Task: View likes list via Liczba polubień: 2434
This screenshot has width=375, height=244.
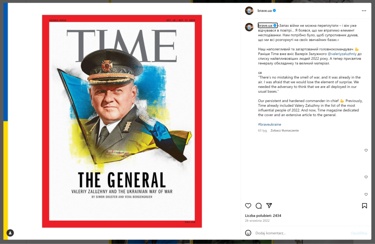Action: [x=263, y=216]
